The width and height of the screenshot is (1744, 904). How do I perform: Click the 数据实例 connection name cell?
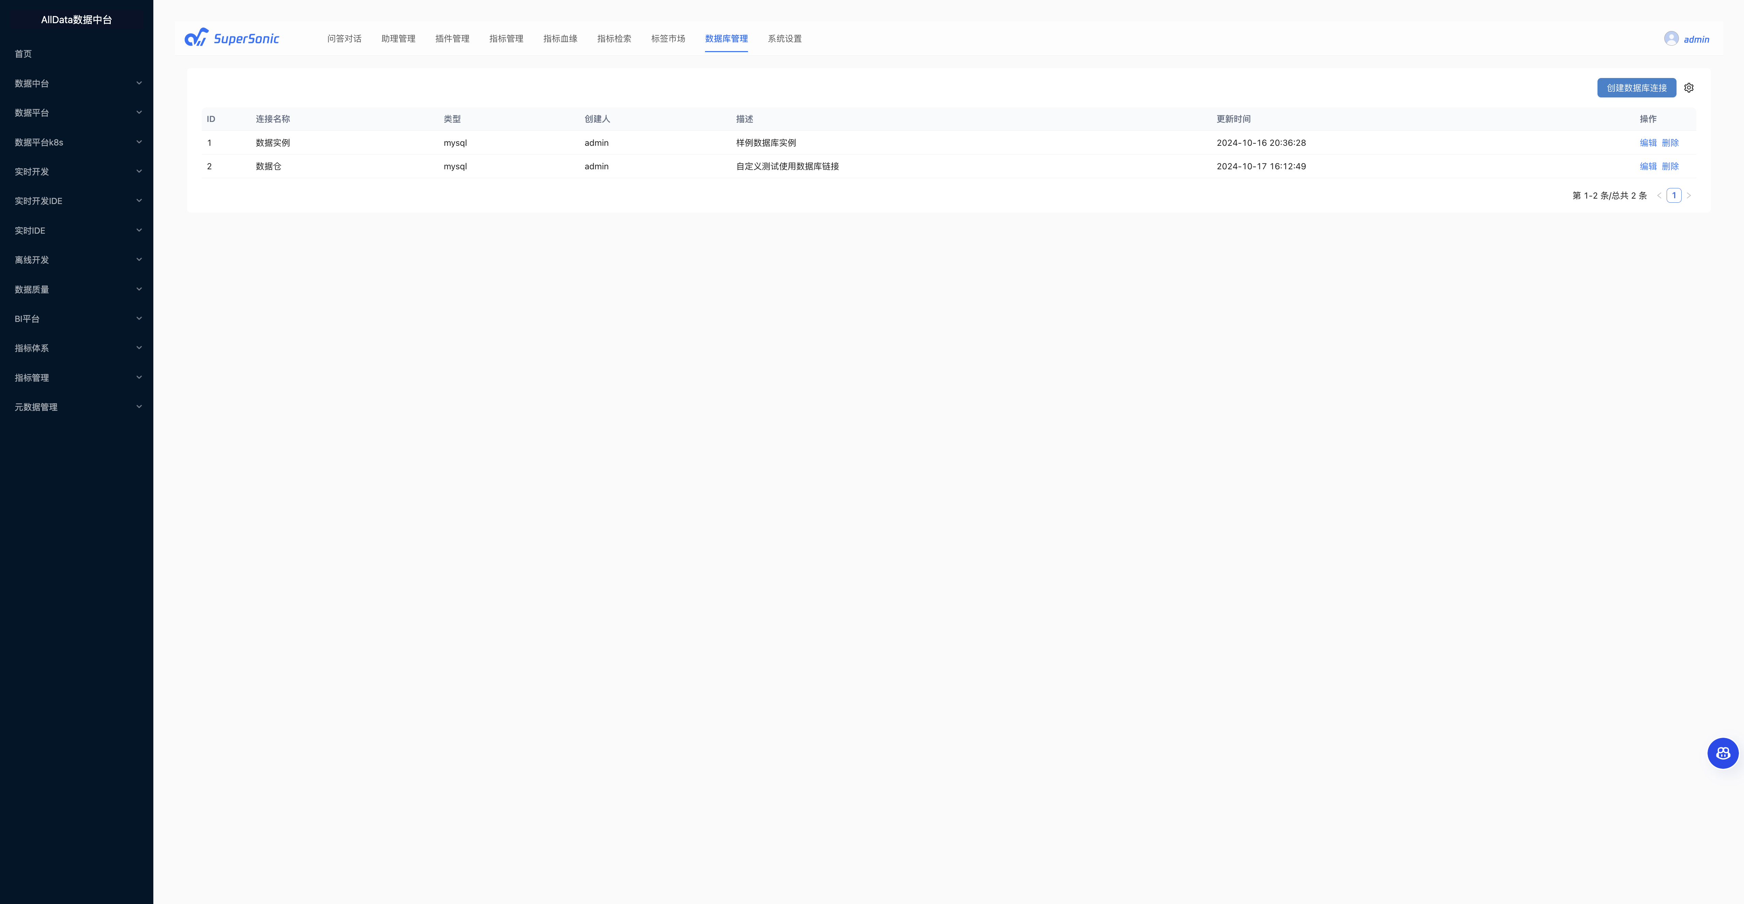pos(273,143)
